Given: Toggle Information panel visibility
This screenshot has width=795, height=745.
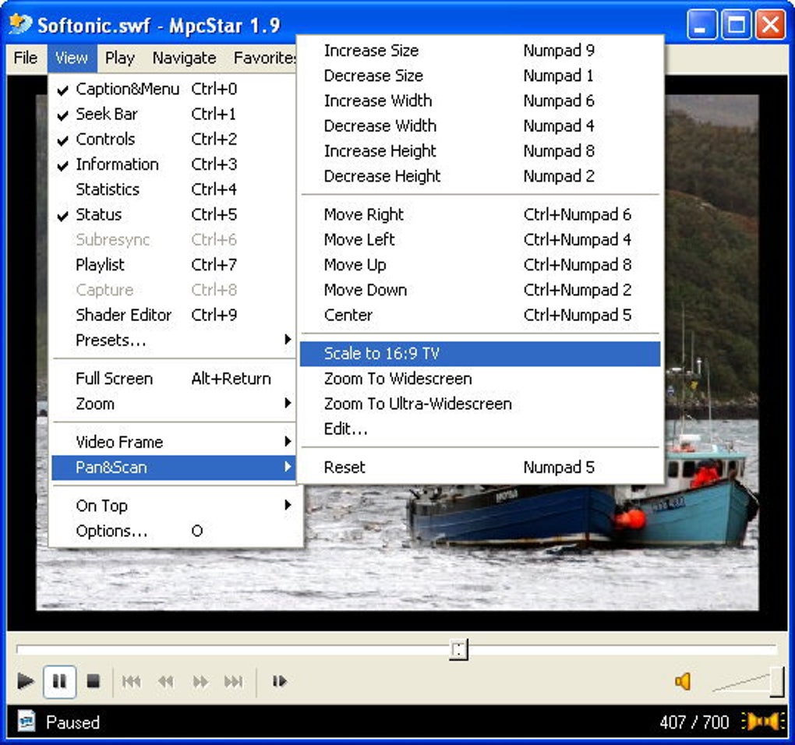Looking at the screenshot, I should (173, 164).
